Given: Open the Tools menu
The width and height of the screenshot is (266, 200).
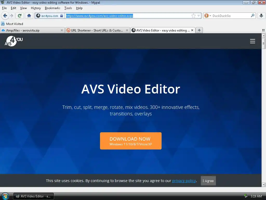Looking at the screenshot, I should point(68,8).
